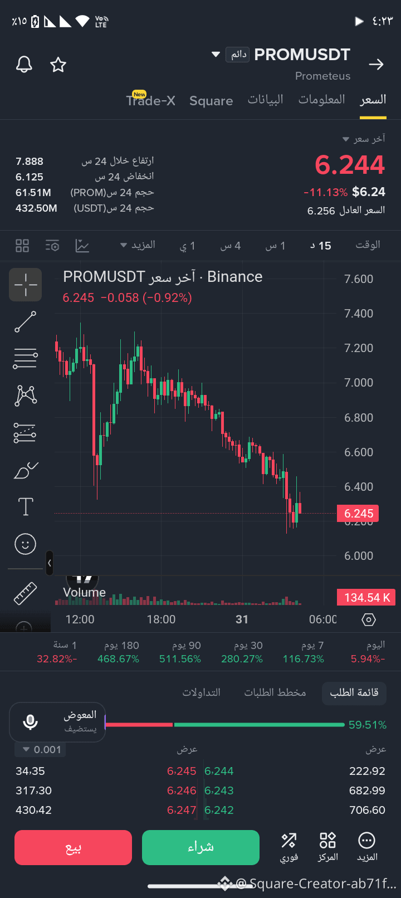View 180 day 468.67% performance
Viewport: 401px width, 898px height.
[118, 652]
